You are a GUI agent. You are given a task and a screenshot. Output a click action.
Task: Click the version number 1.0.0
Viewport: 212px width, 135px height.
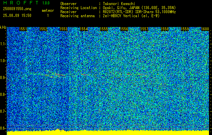click(x=46, y=3)
